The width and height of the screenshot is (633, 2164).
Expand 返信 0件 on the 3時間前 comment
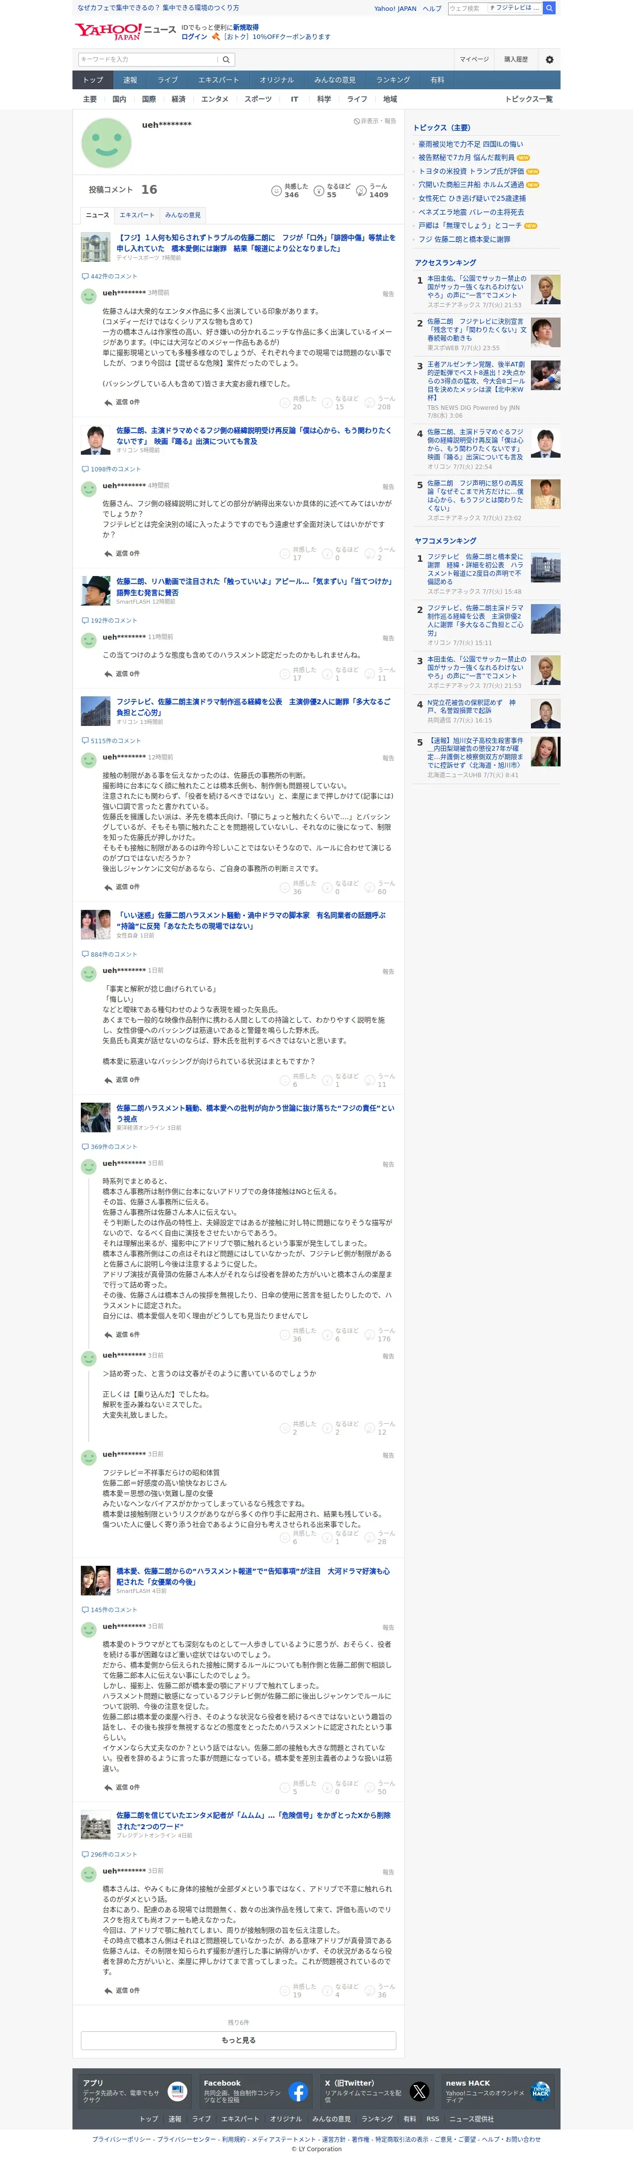coord(122,402)
